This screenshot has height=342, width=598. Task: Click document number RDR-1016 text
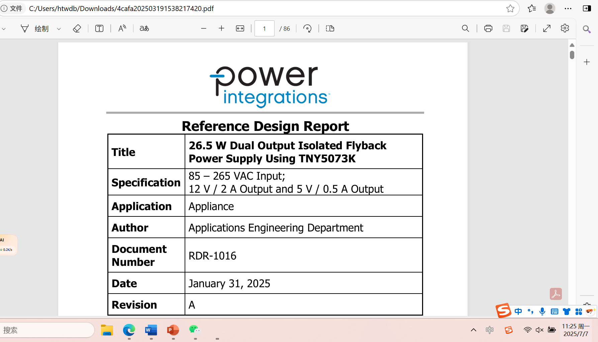212,256
